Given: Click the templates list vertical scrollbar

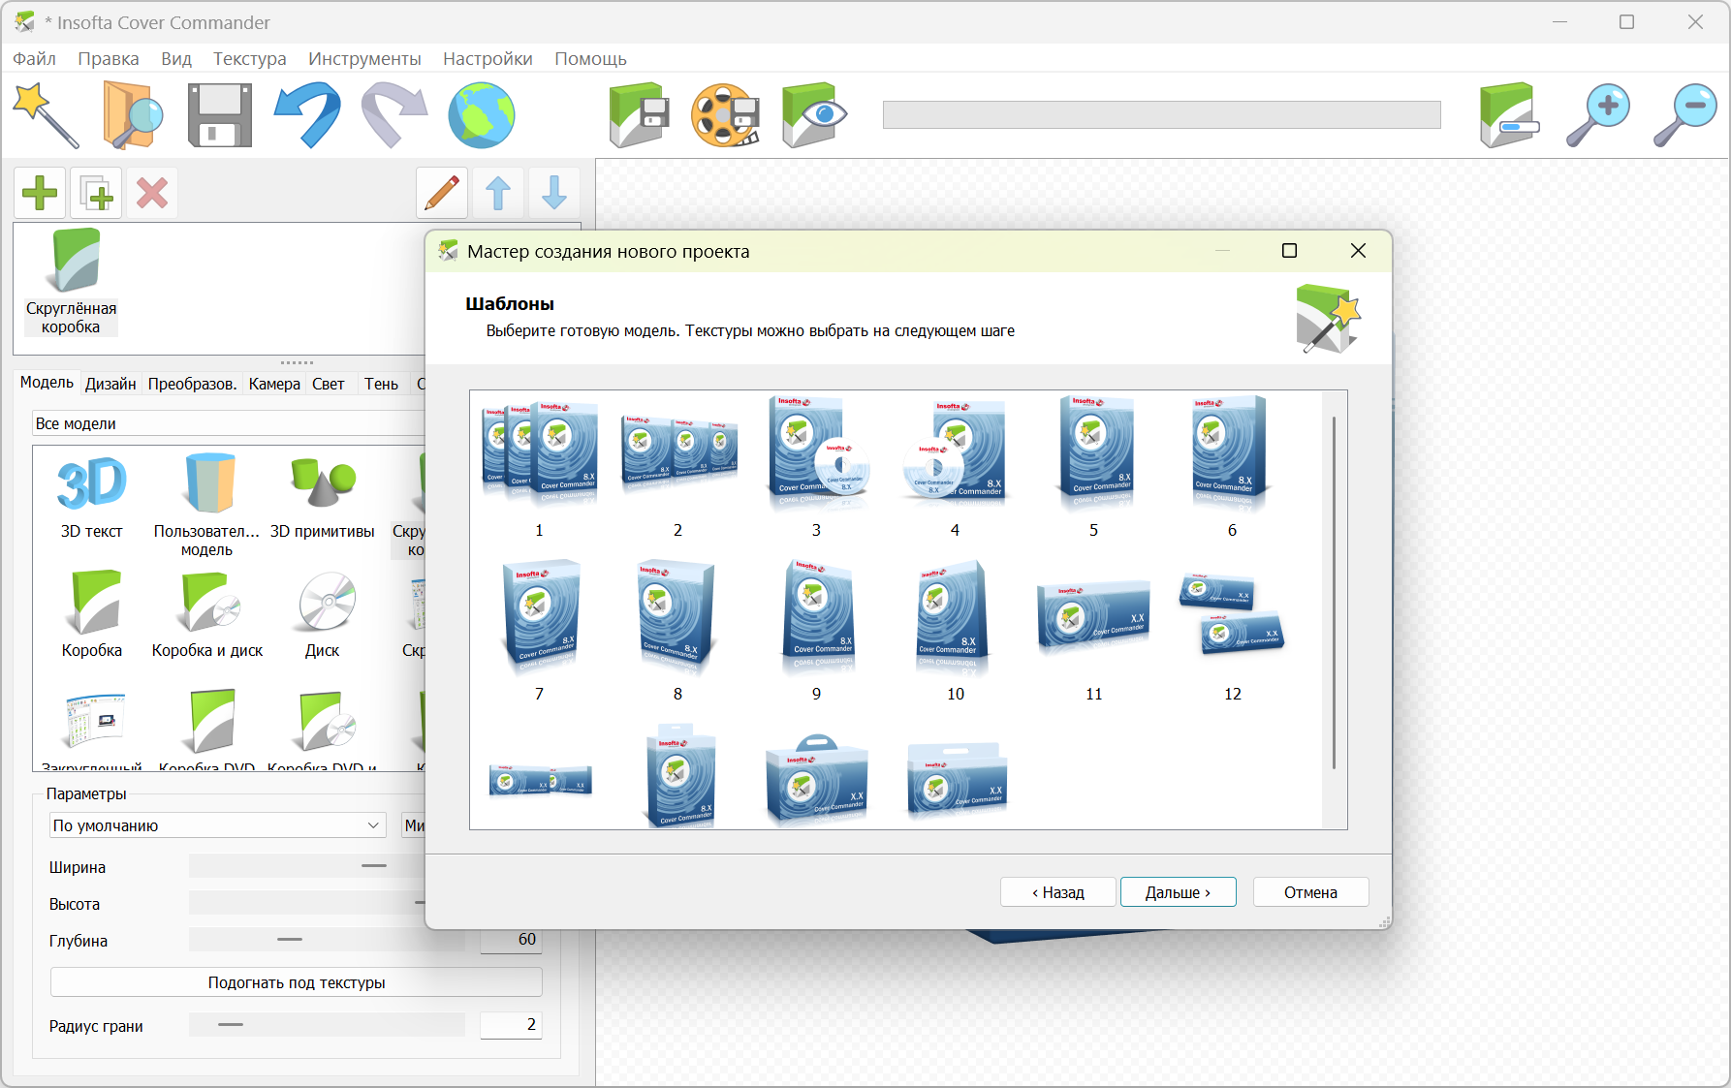Looking at the screenshot, I should [1334, 593].
